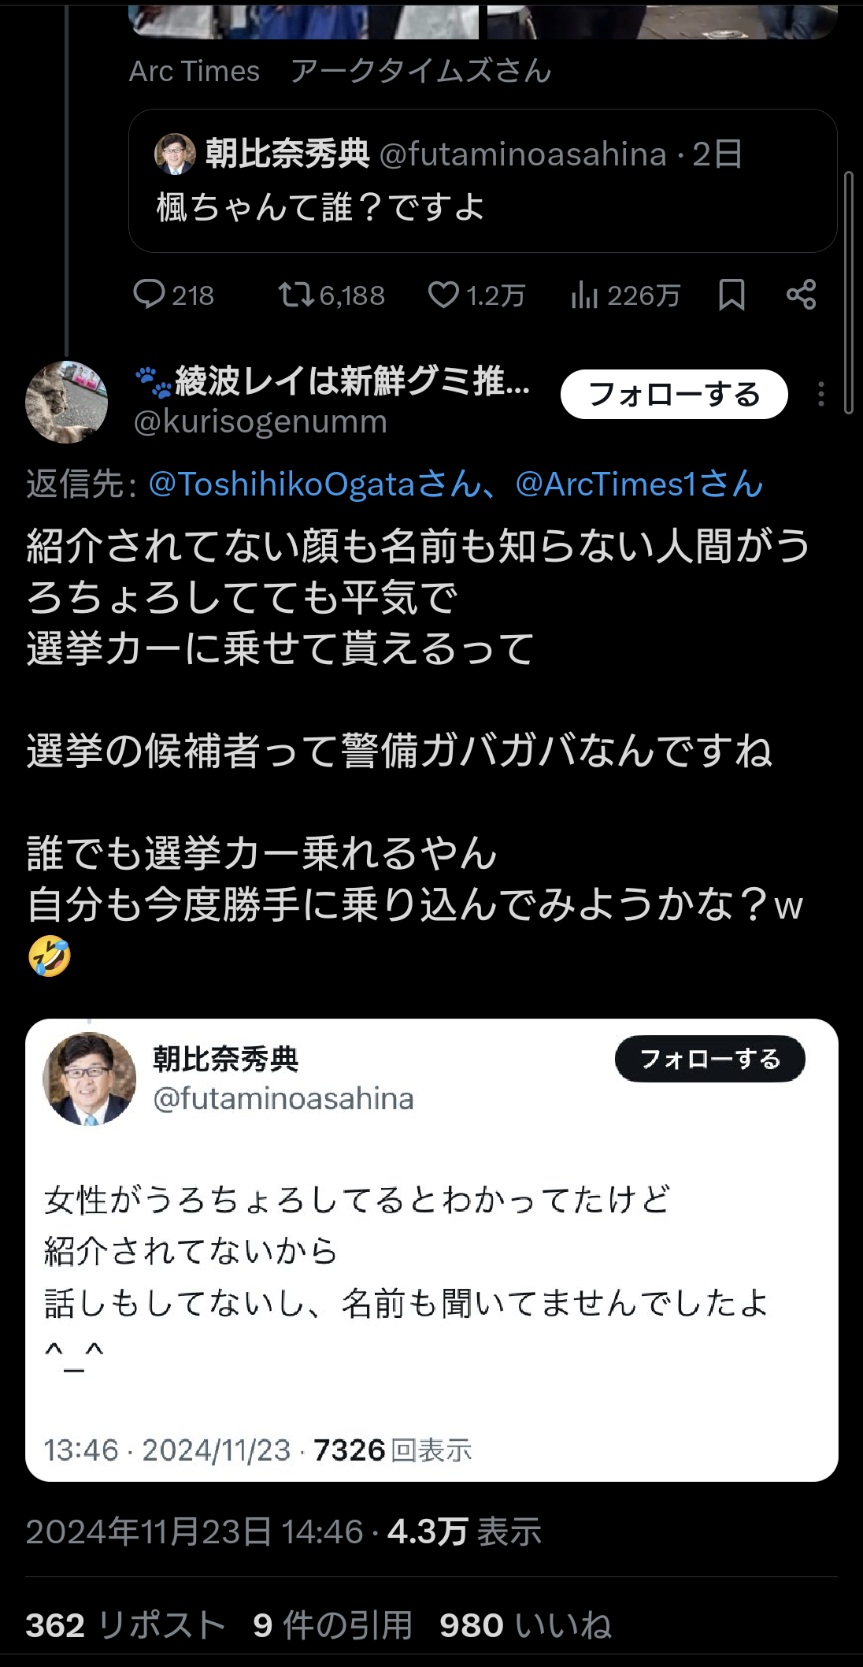
Task: Open three-dot more options menu
Action: 820,394
